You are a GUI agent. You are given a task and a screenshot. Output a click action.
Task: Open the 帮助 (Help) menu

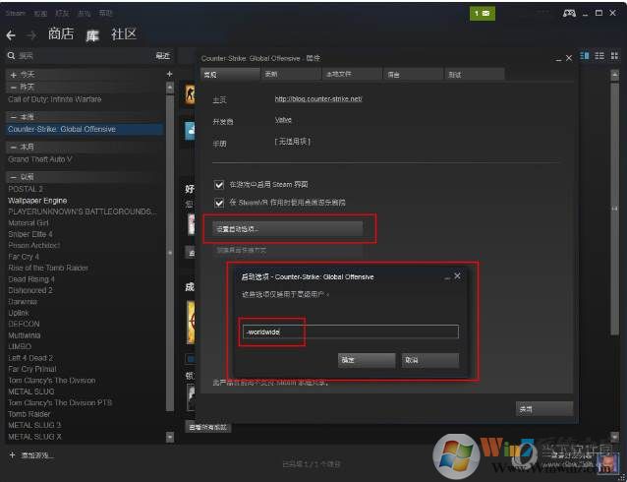pyautogui.click(x=106, y=13)
